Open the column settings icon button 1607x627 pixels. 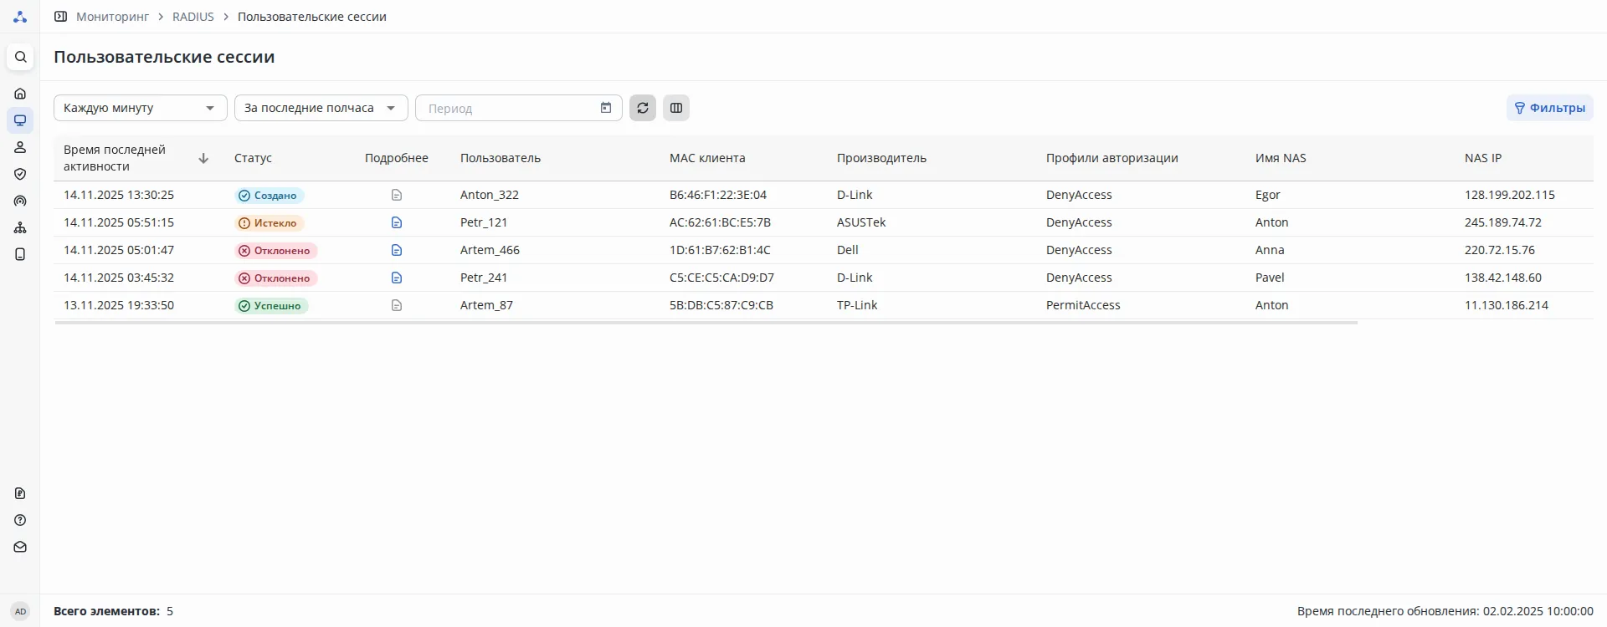point(676,108)
